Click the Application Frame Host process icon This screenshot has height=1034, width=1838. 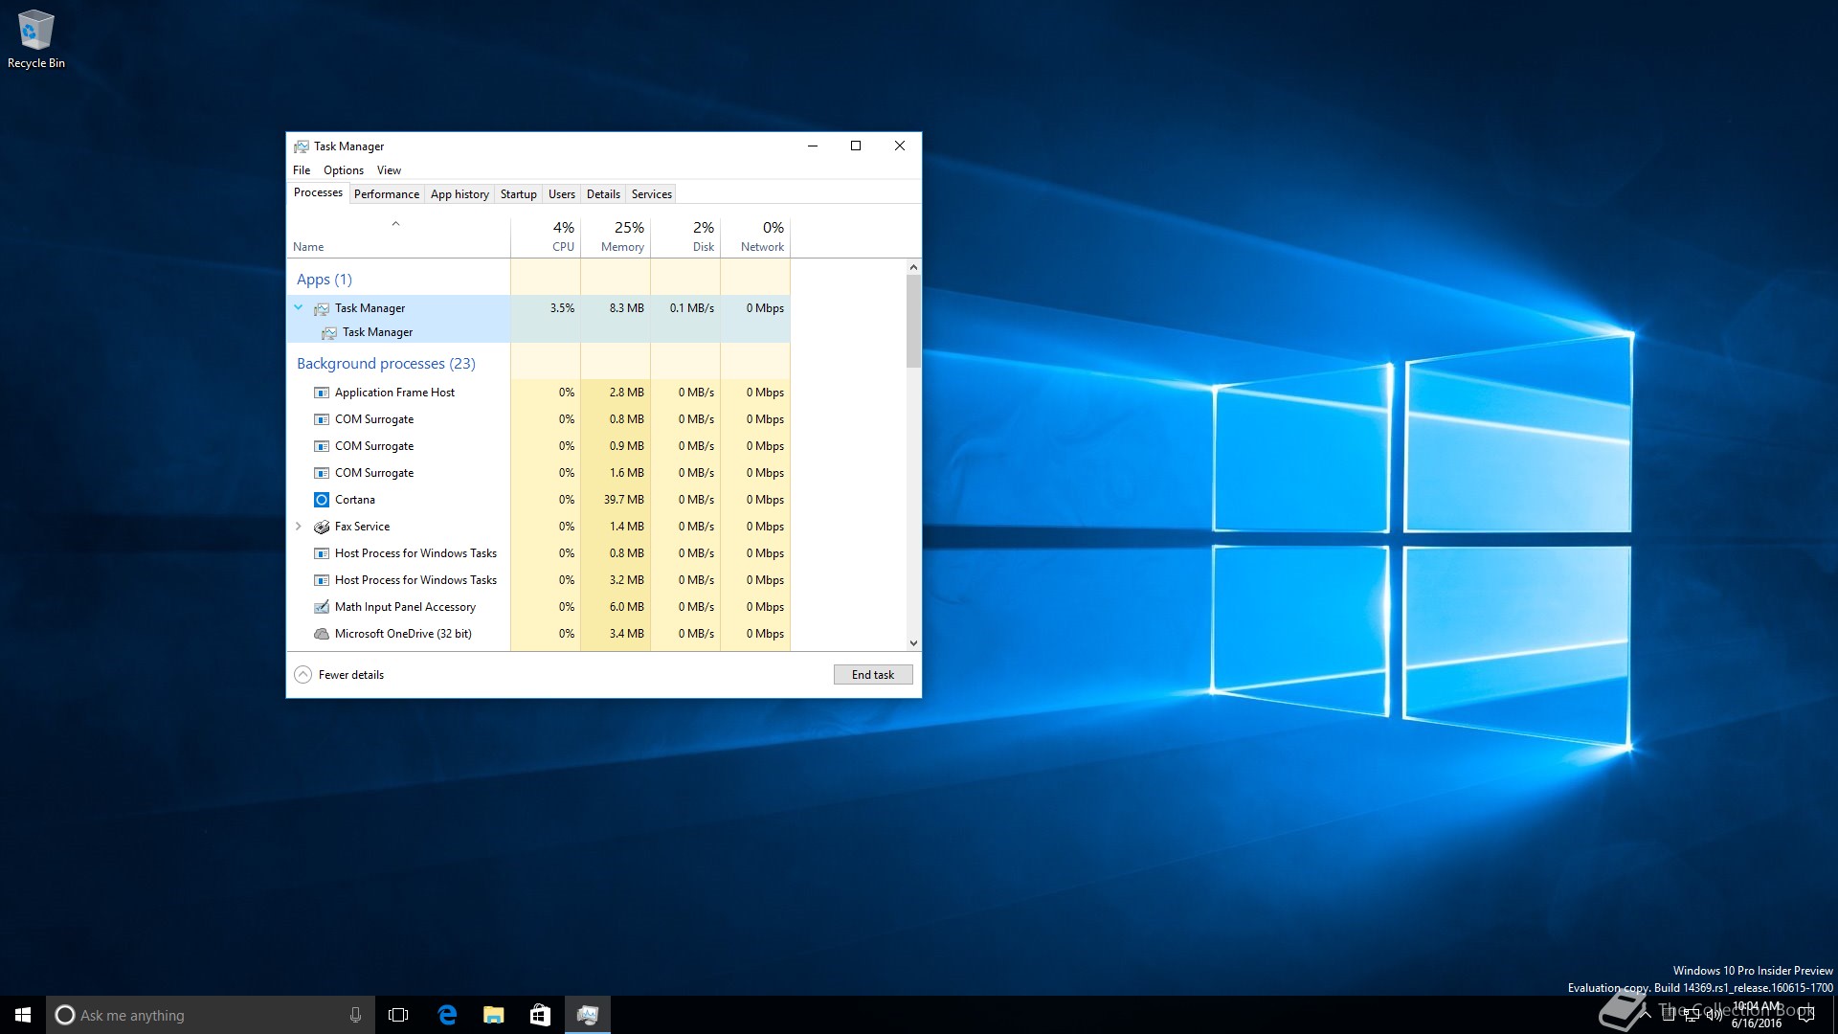click(x=322, y=393)
